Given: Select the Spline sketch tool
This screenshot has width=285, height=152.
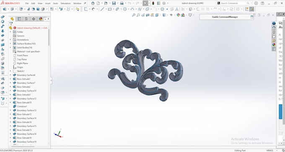Looking at the screenshot, I should coord(140,9).
